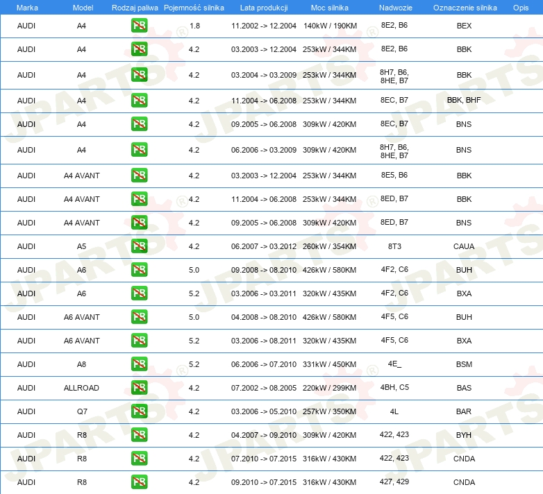This screenshot has height=494, width=543.
Task: Click the Rodzaj paliwa column header
Action: [x=135, y=7]
